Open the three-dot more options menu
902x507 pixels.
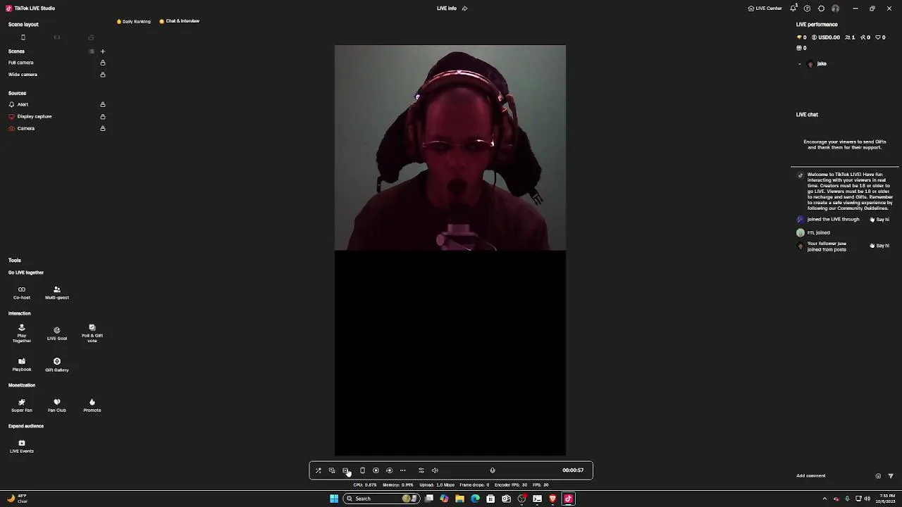[403, 470]
